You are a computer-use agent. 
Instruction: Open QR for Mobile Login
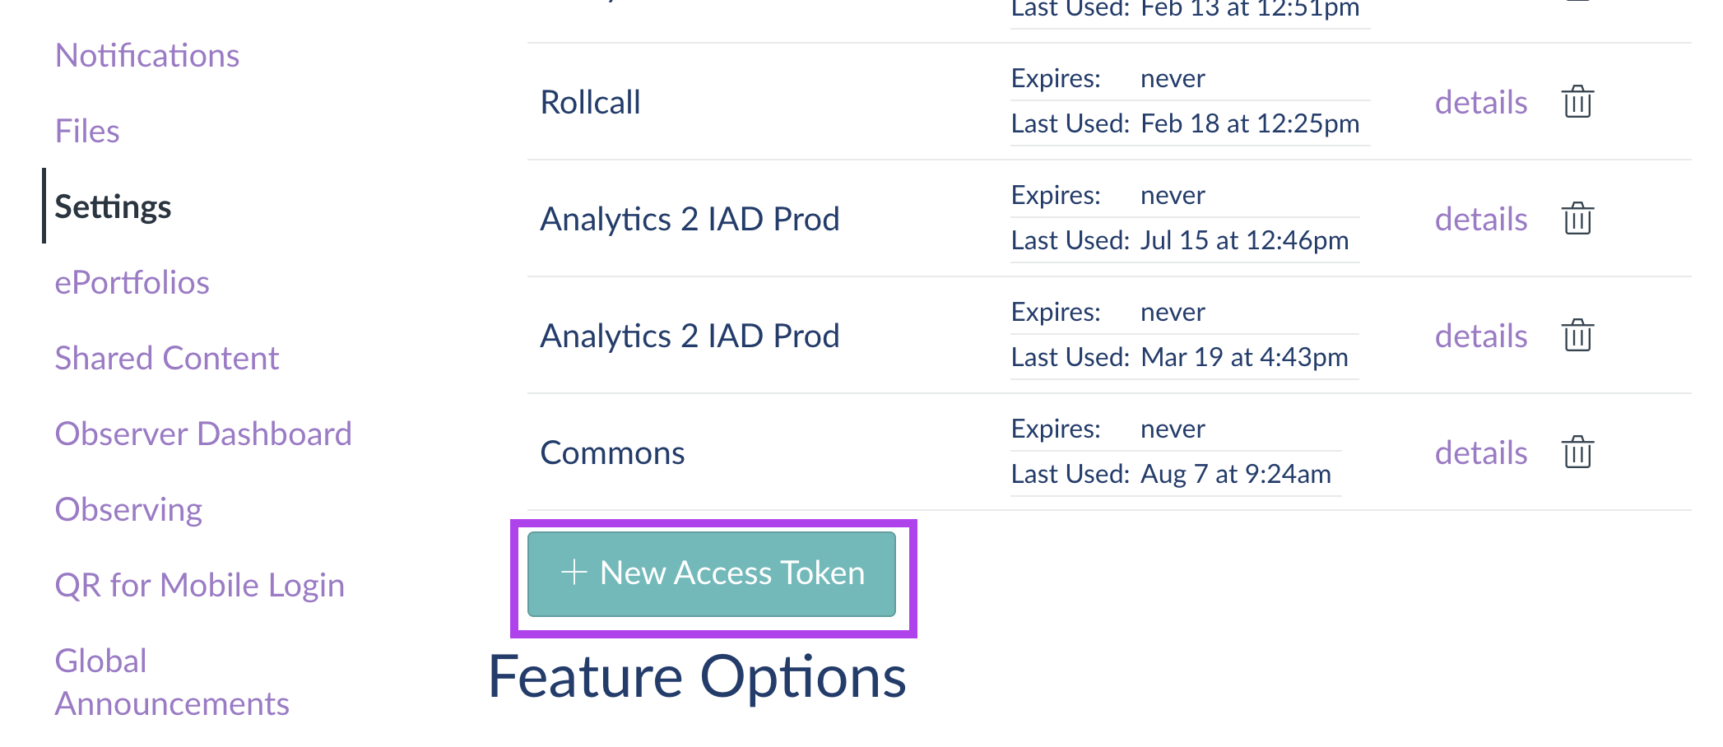click(200, 585)
